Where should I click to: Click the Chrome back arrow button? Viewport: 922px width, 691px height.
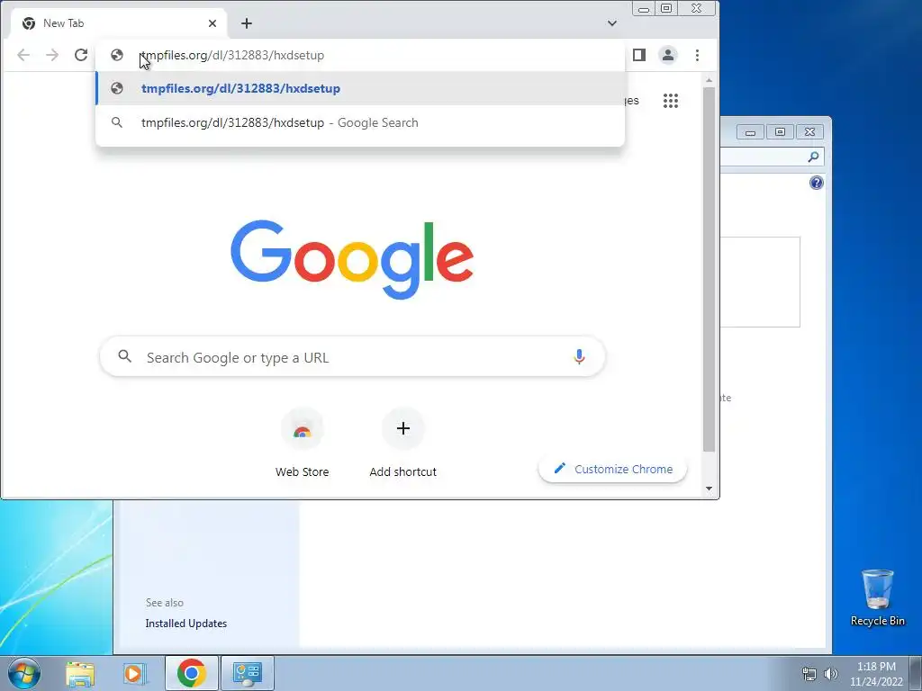pyautogui.click(x=23, y=55)
